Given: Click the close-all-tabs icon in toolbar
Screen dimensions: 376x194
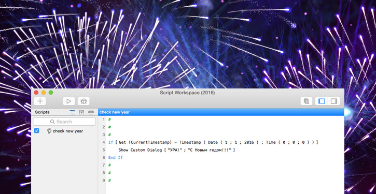Looking at the screenshot, I should [307, 101].
